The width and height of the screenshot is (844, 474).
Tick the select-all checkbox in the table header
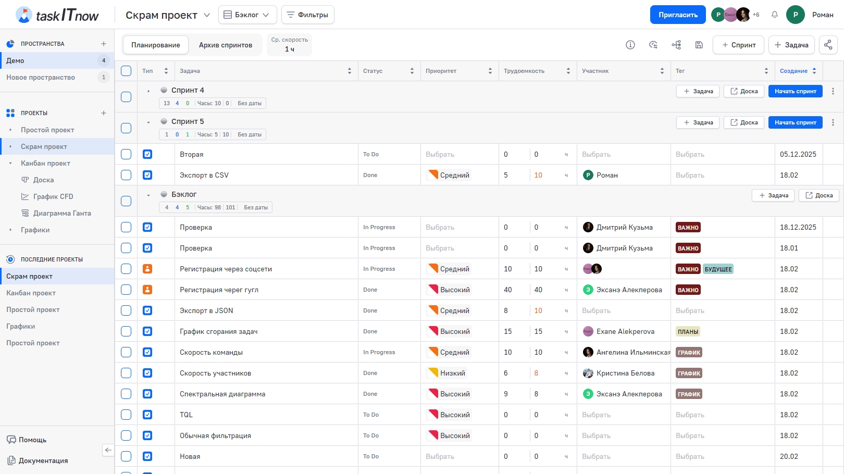click(126, 71)
